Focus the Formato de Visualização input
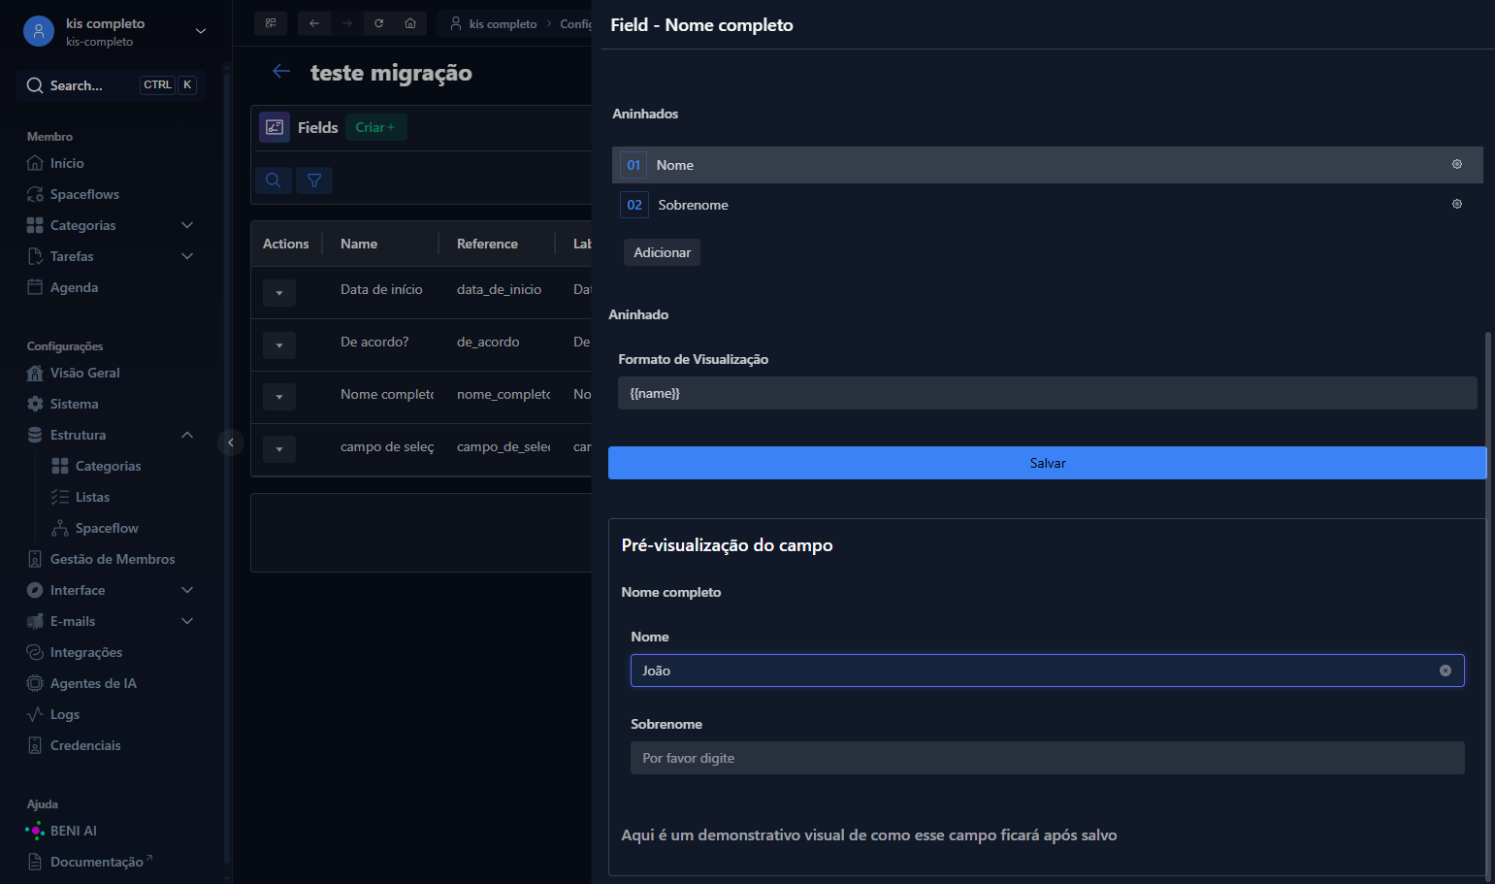 tap(1048, 393)
